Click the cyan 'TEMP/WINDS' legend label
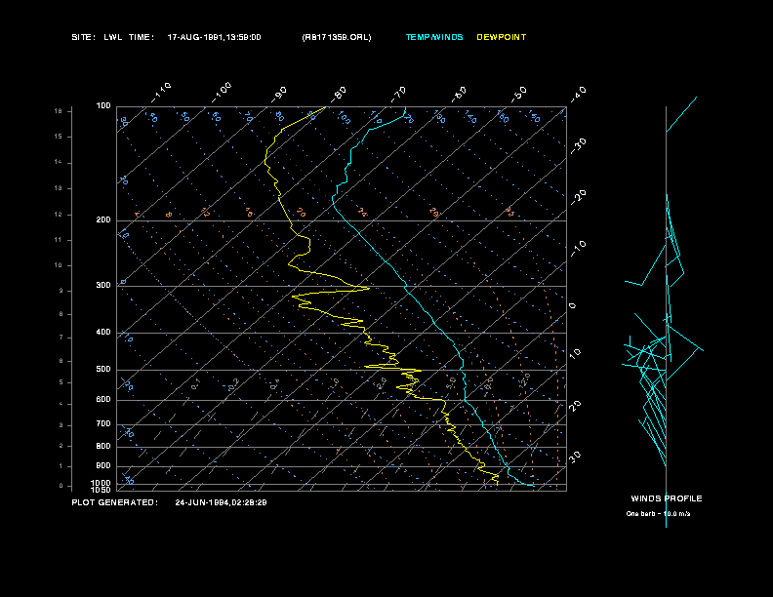The width and height of the screenshot is (773, 597). [434, 37]
